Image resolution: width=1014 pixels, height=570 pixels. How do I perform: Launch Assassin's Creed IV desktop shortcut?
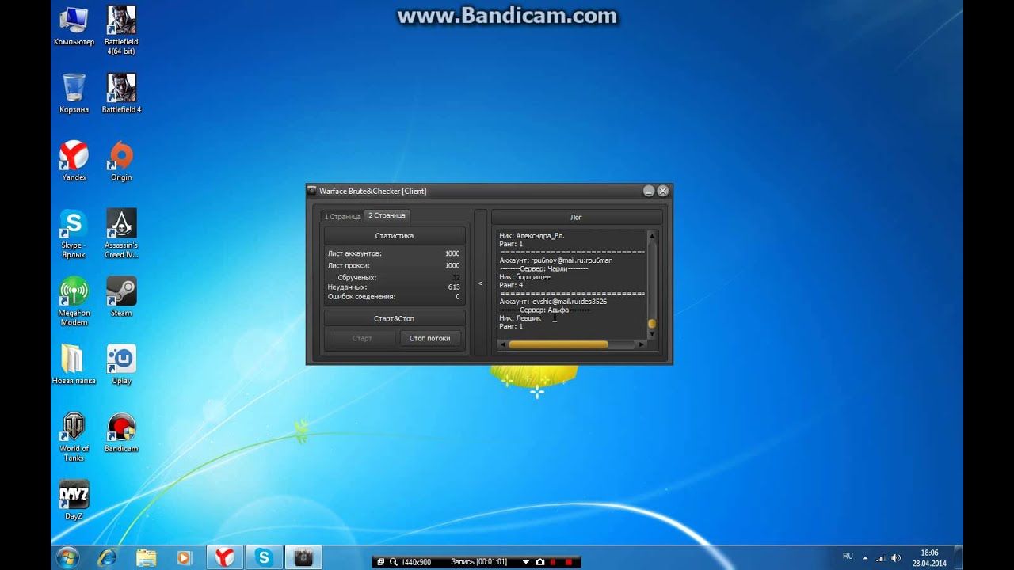coord(121,234)
